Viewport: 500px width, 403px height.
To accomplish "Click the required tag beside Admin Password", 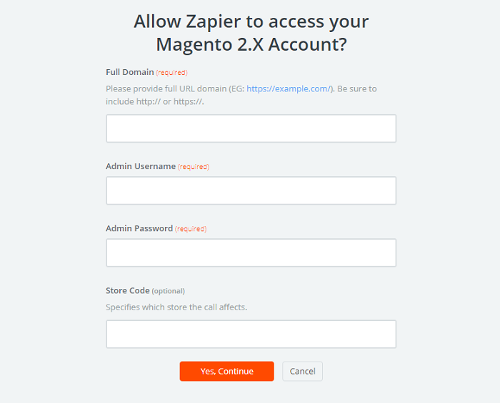I will pos(191,229).
